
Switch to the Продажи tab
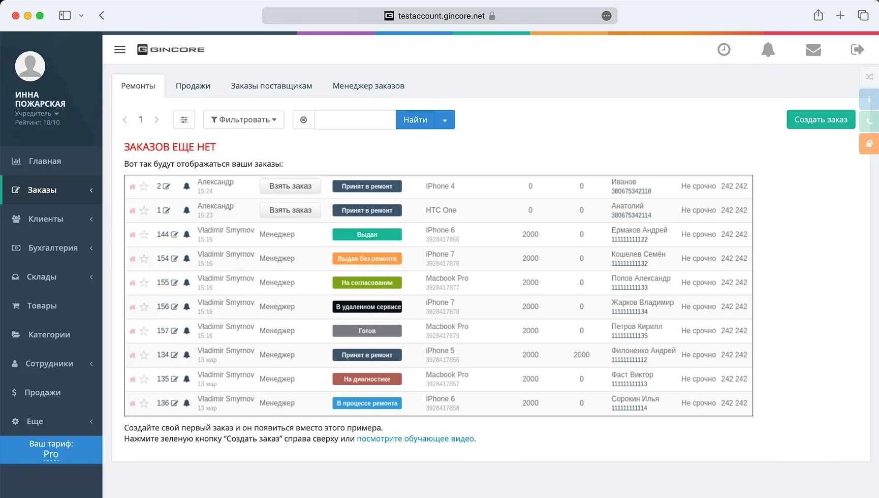pyautogui.click(x=193, y=85)
